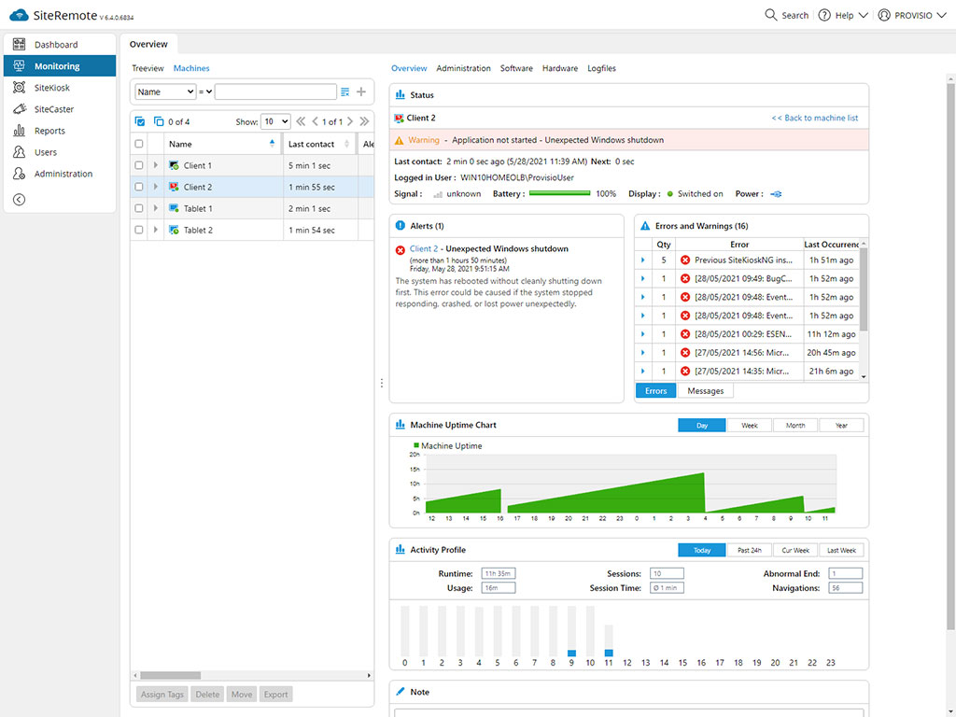Click the Power plug icon in Status
Image resolution: width=956 pixels, height=717 pixels.
pos(776,194)
